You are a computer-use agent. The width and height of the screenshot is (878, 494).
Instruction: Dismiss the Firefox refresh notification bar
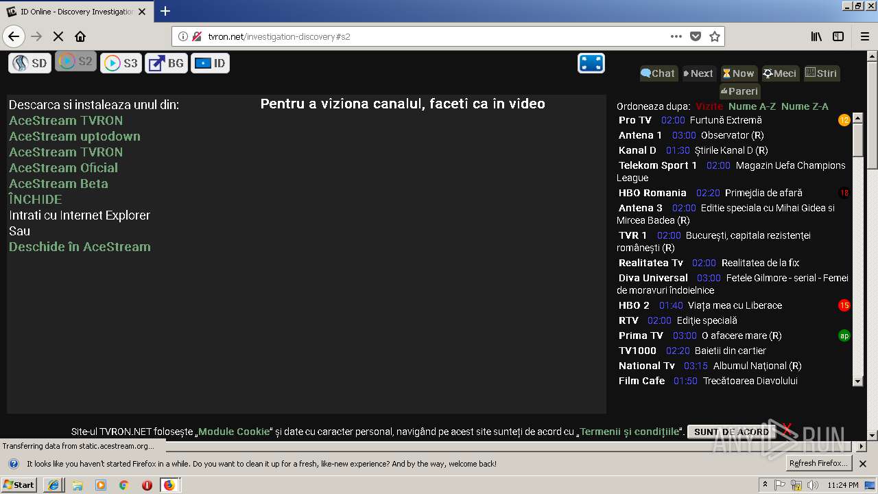863,464
